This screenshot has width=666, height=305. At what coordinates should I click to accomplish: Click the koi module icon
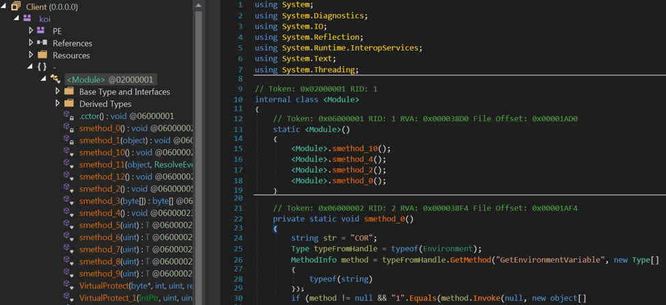[x=27, y=18]
